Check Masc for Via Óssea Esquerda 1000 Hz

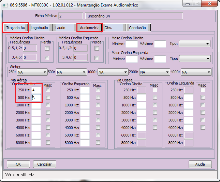[x=203, y=105]
